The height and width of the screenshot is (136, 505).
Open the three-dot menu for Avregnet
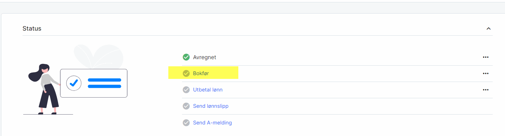point(486,57)
